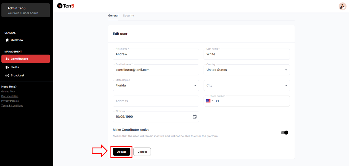Click the Ten5 logo in header

[66, 5]
